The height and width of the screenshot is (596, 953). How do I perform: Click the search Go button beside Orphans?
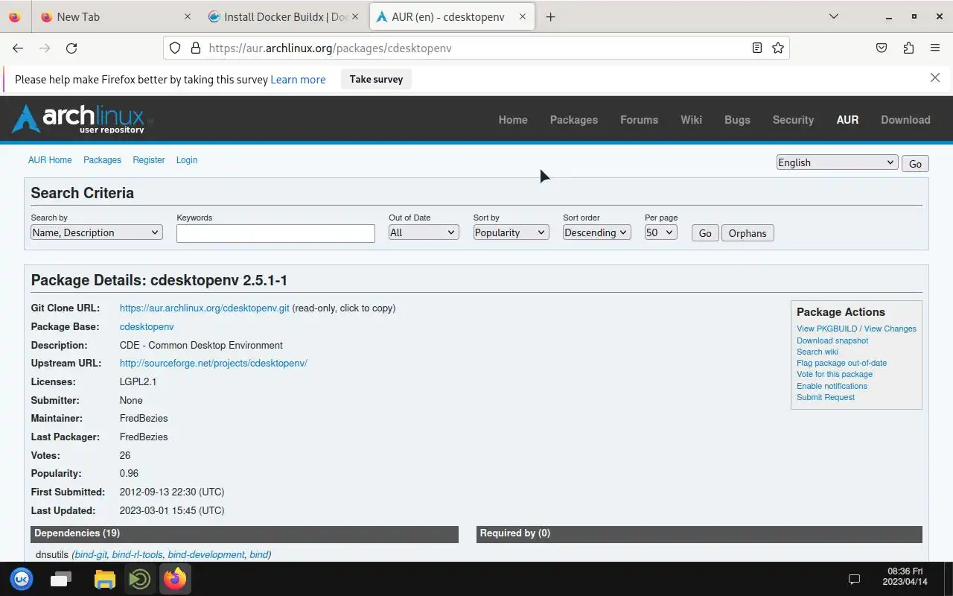[705, 233]
